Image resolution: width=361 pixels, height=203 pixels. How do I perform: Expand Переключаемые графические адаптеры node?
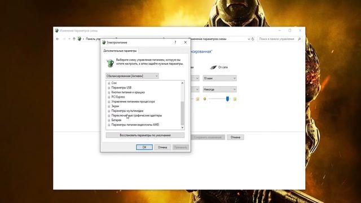click(x=109, y=116)
